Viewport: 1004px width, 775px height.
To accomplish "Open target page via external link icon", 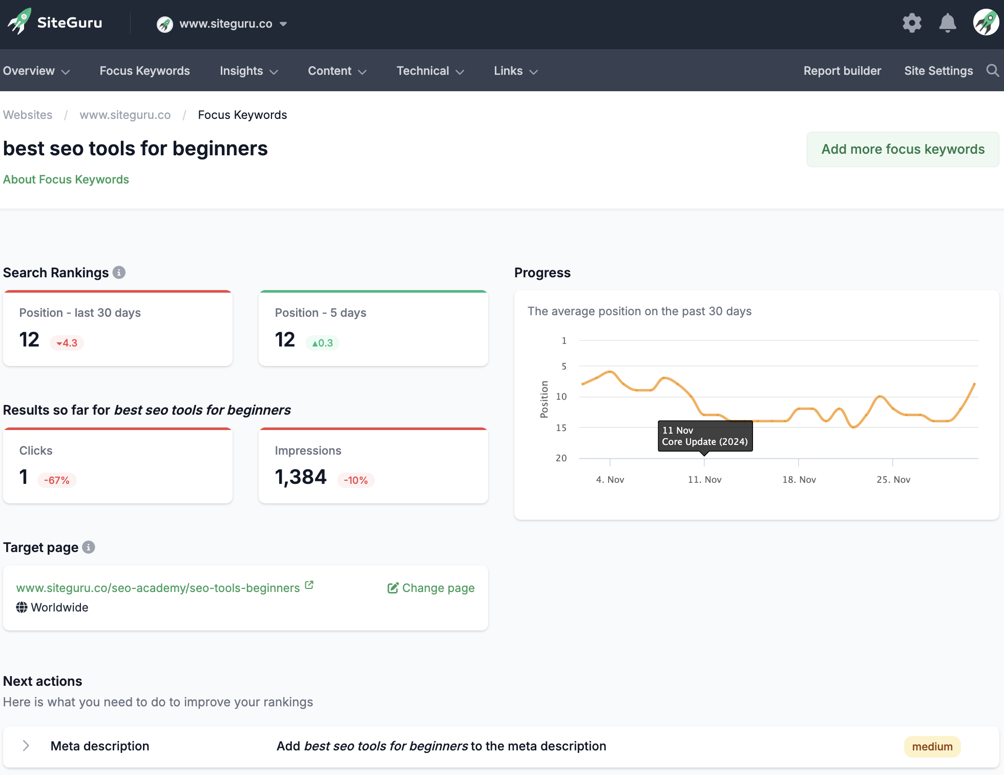I will (x=309, y=584).
